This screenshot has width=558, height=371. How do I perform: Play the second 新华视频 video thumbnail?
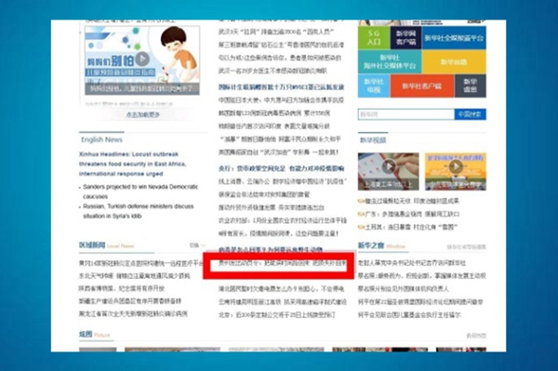[455, 171]
